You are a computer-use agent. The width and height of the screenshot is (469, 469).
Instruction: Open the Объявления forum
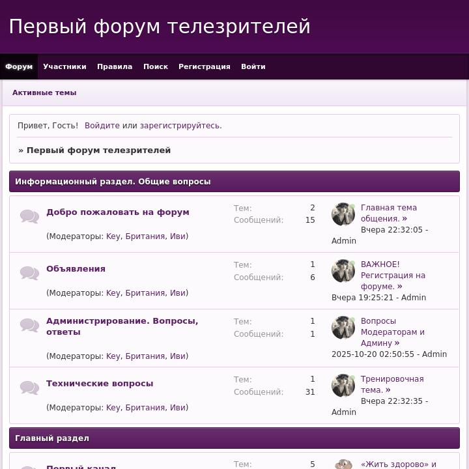click(76, 268)
